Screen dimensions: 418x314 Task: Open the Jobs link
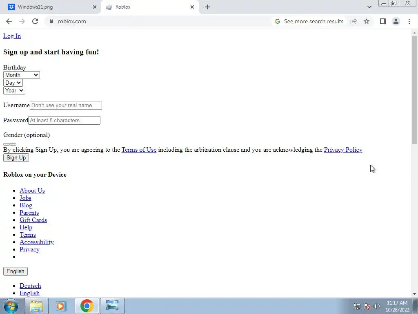click(x=25, y=198)
